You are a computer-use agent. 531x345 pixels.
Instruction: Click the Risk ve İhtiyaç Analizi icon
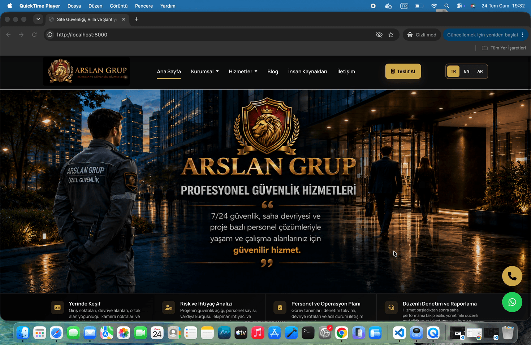(x=169, y=307)
